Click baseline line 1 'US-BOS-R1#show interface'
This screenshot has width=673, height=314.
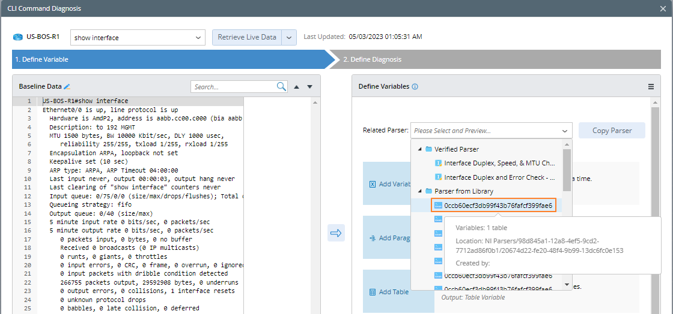85,101
